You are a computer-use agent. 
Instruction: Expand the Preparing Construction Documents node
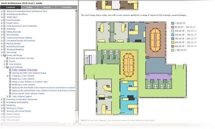(x=2, y=99)
